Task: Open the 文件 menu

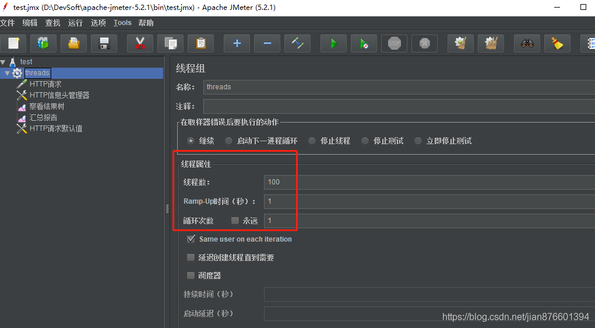Action: tap(7, 23)
